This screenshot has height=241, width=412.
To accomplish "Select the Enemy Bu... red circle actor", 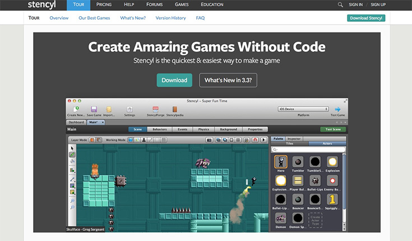I will pyautogui.click(x=332, y=181).
